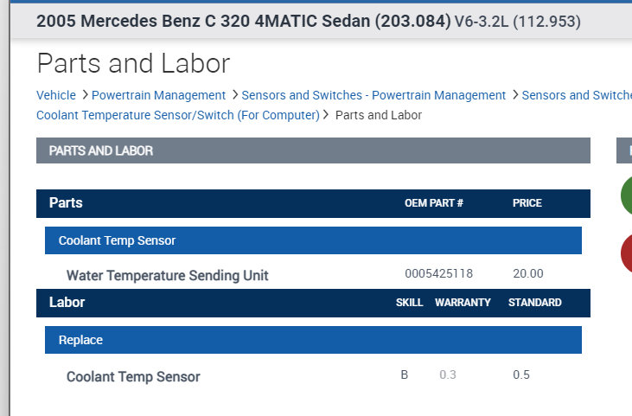Click the PARTS AND LABOR panel header

click(313, 150)
